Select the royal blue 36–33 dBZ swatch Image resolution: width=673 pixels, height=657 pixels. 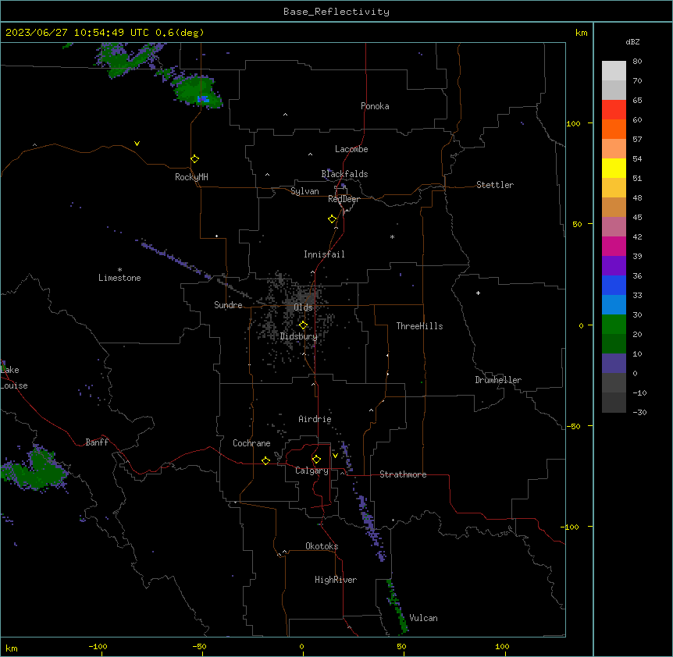click(x=614, y=285)
